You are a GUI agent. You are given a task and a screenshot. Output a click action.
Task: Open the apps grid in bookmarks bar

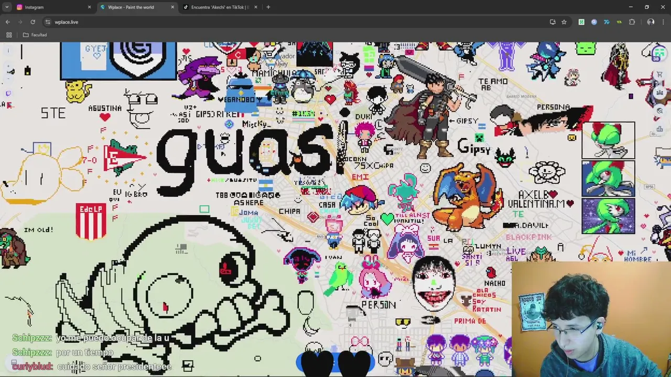tap(9, 35)
